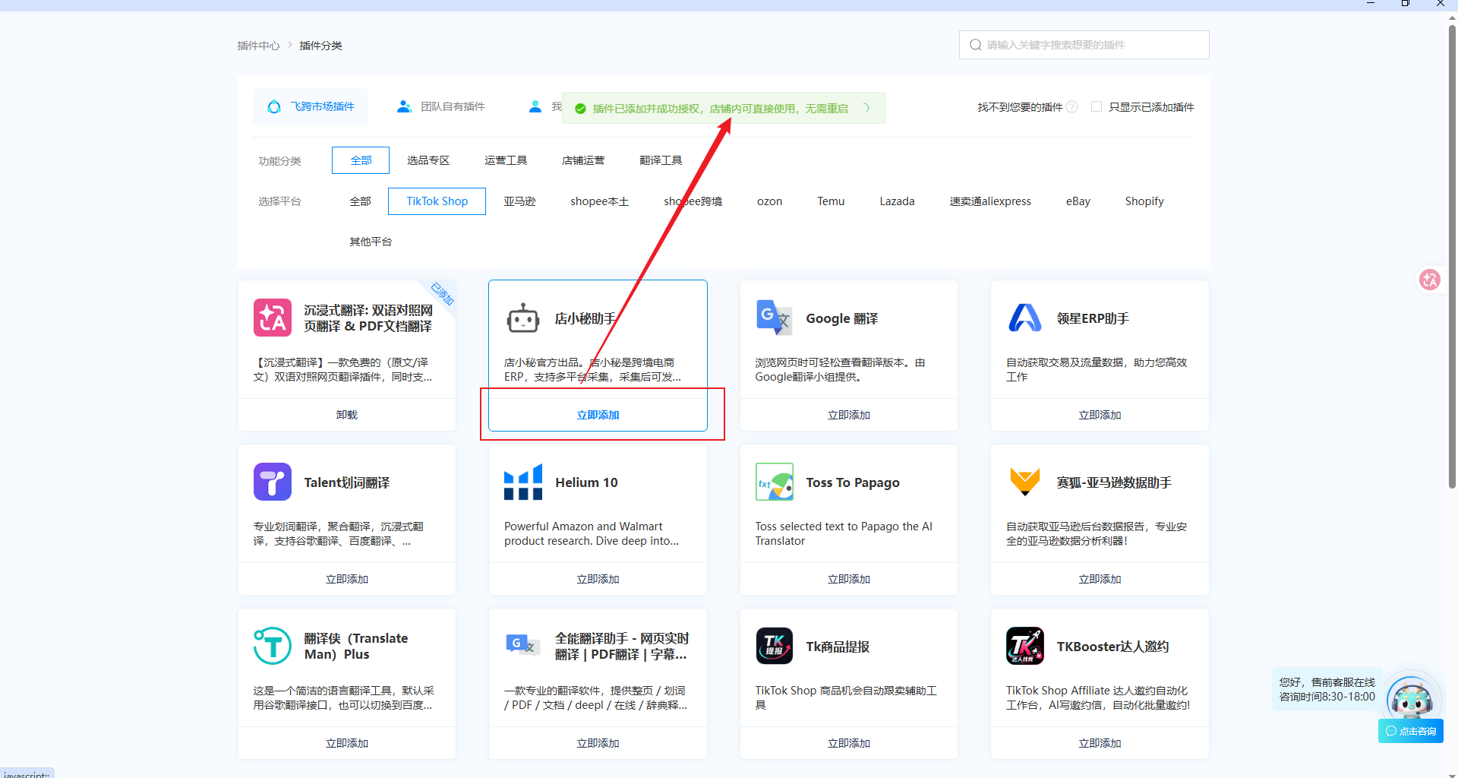1458x778 pixels.
Task: Enable 只显示已添加插件 checkbox
Action: [x=1097, y=106]
